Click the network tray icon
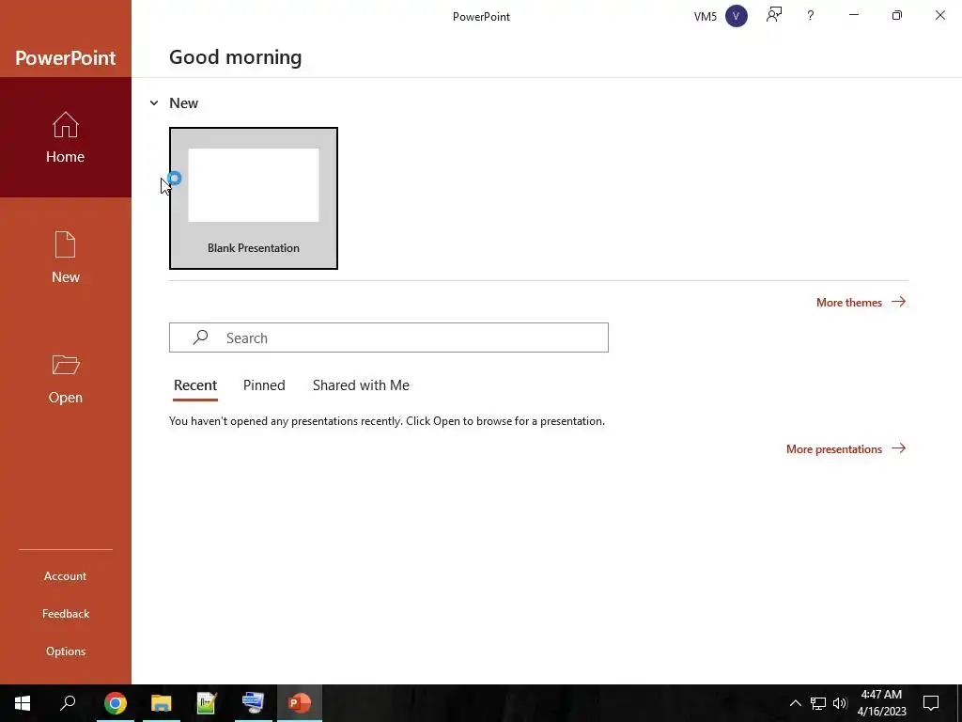This screenshot has width=962, height=722. [818, 703]
